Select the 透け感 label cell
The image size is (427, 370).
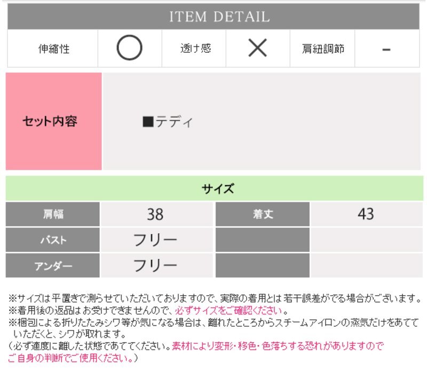pos(195,49)
